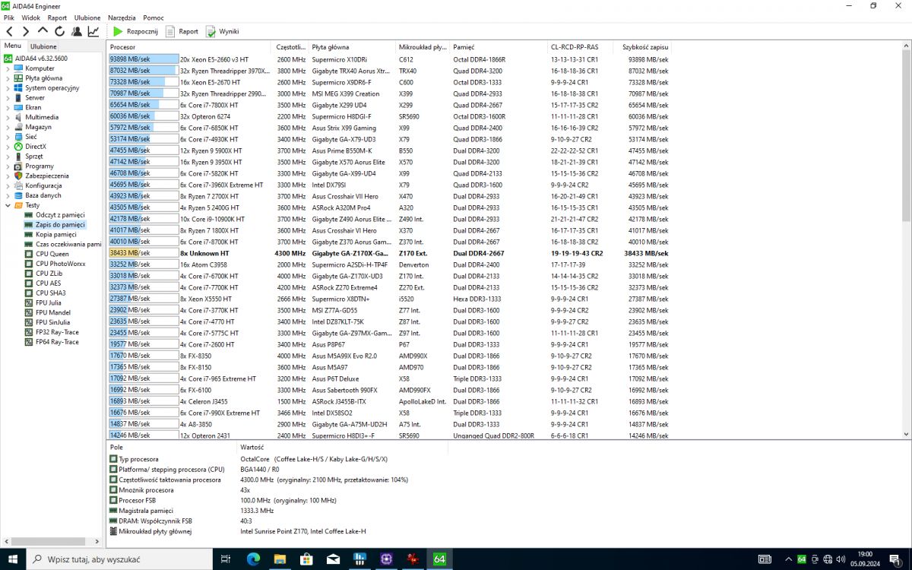Select the AIDA64 v6.32.5600 root item
The image size is (912, 570).
[36, 59]
